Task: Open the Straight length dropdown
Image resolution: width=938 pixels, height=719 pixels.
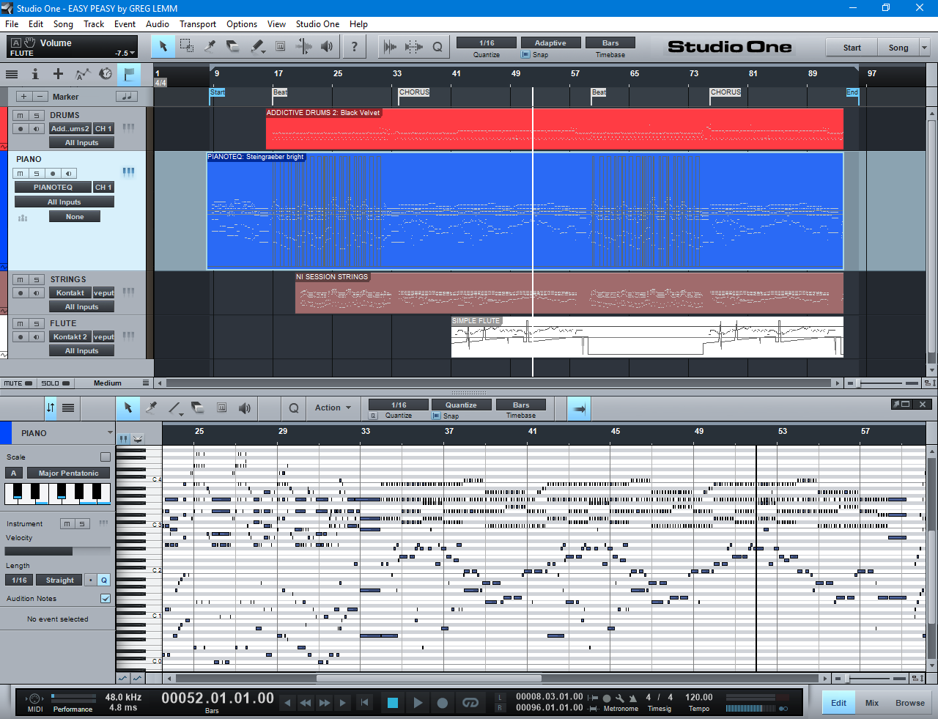Action: pyautogui.click(x=59, y=580)
